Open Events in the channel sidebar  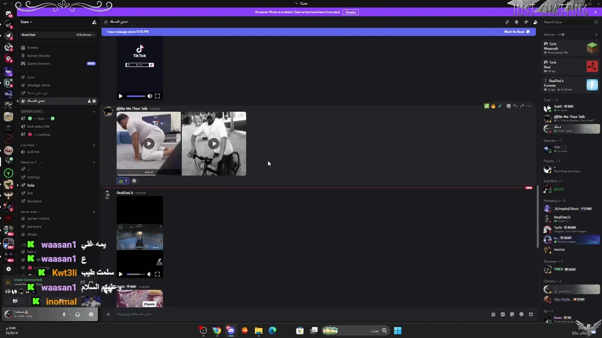coord(32,47)
